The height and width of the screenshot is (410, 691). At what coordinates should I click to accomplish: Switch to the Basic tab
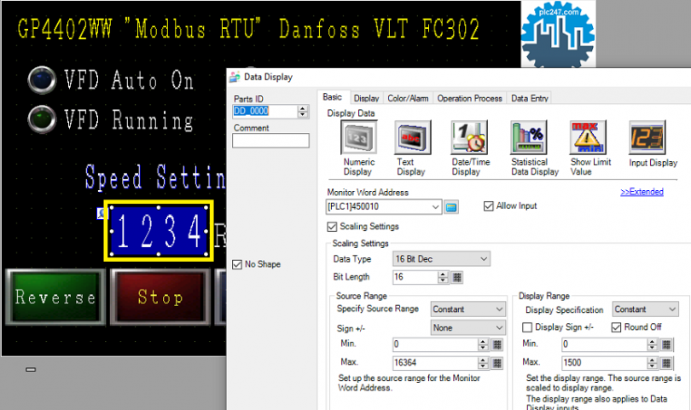coord(333,97)
